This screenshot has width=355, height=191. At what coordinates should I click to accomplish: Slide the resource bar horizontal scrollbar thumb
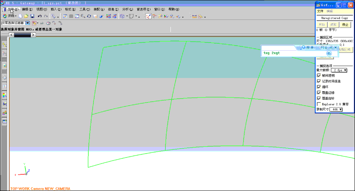22,35
